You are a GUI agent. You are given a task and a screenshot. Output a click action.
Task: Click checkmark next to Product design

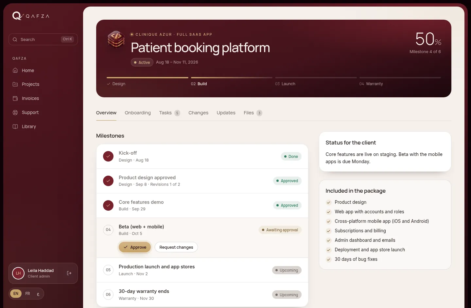[329, 202]
